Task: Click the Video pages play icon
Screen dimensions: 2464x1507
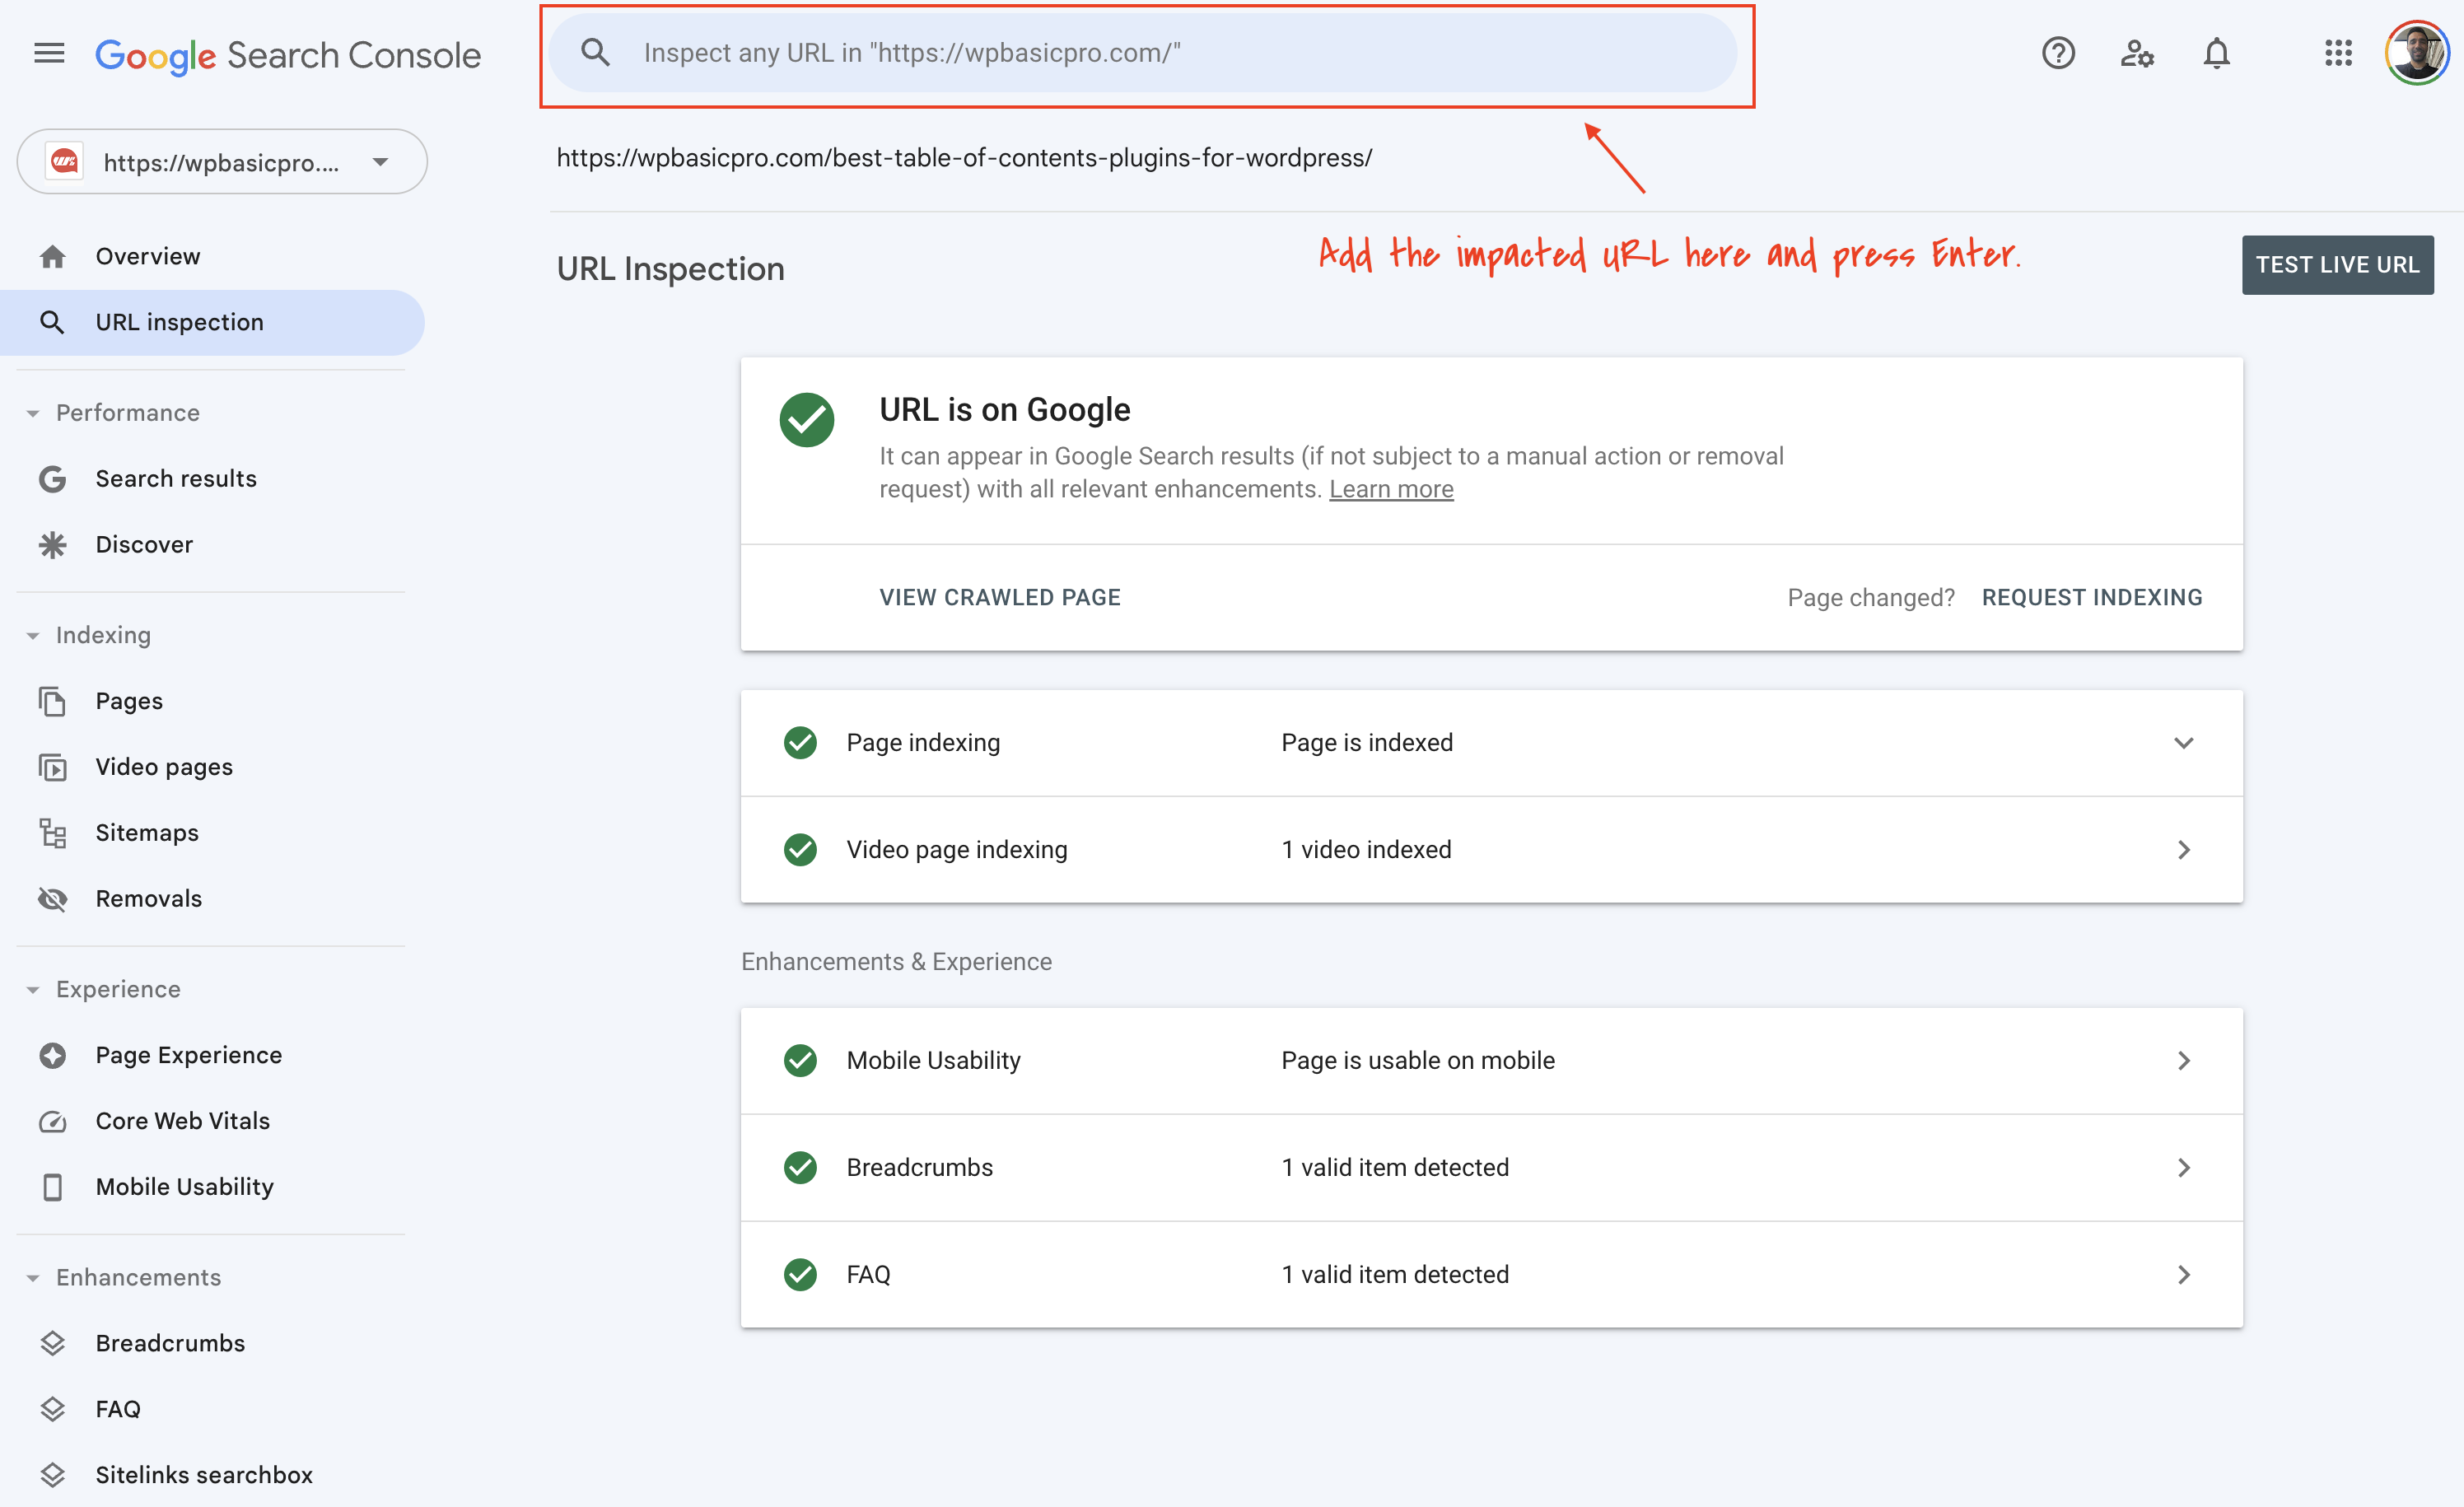Action: [52, 767]
